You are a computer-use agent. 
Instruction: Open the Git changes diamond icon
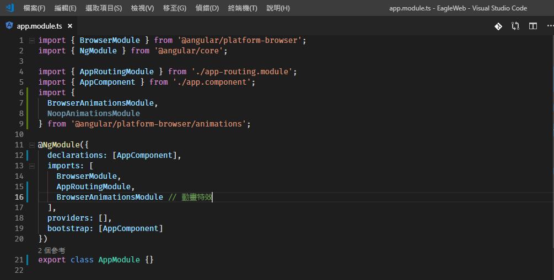(x=498, y=26)
